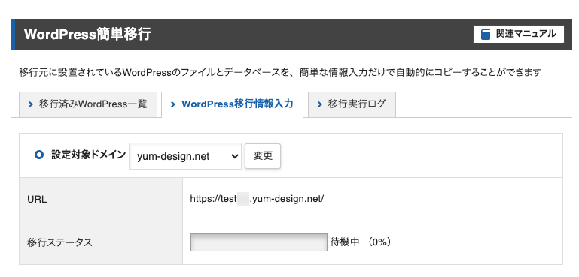Click the book icon on 関連マニュアル
Viewport: 579px width, 277px height.
click(x=486, y=35)
